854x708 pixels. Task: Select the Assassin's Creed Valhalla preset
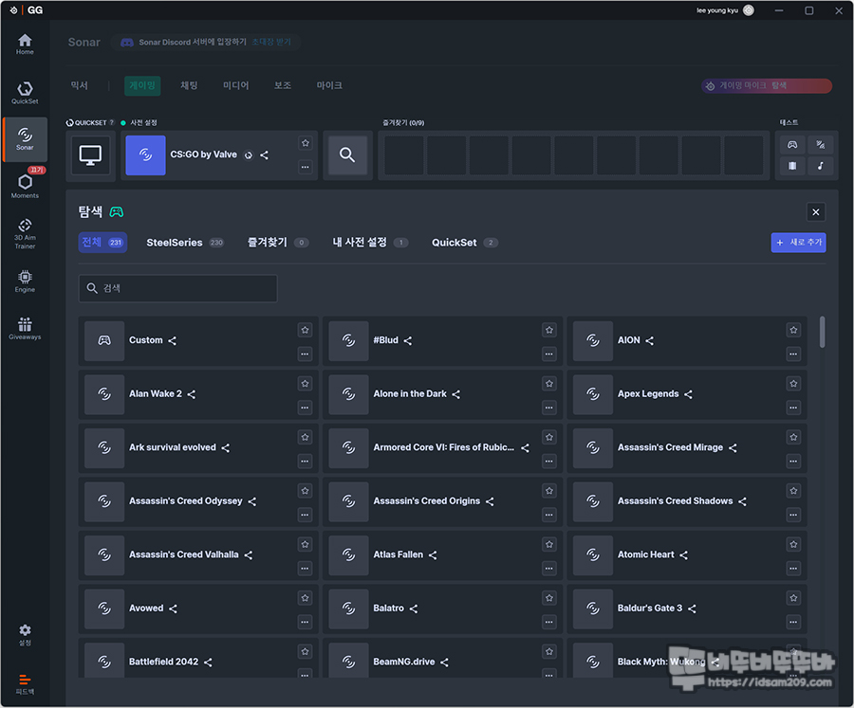point(198,555)
